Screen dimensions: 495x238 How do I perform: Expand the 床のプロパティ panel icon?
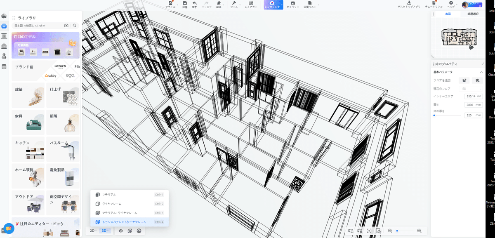483,64
